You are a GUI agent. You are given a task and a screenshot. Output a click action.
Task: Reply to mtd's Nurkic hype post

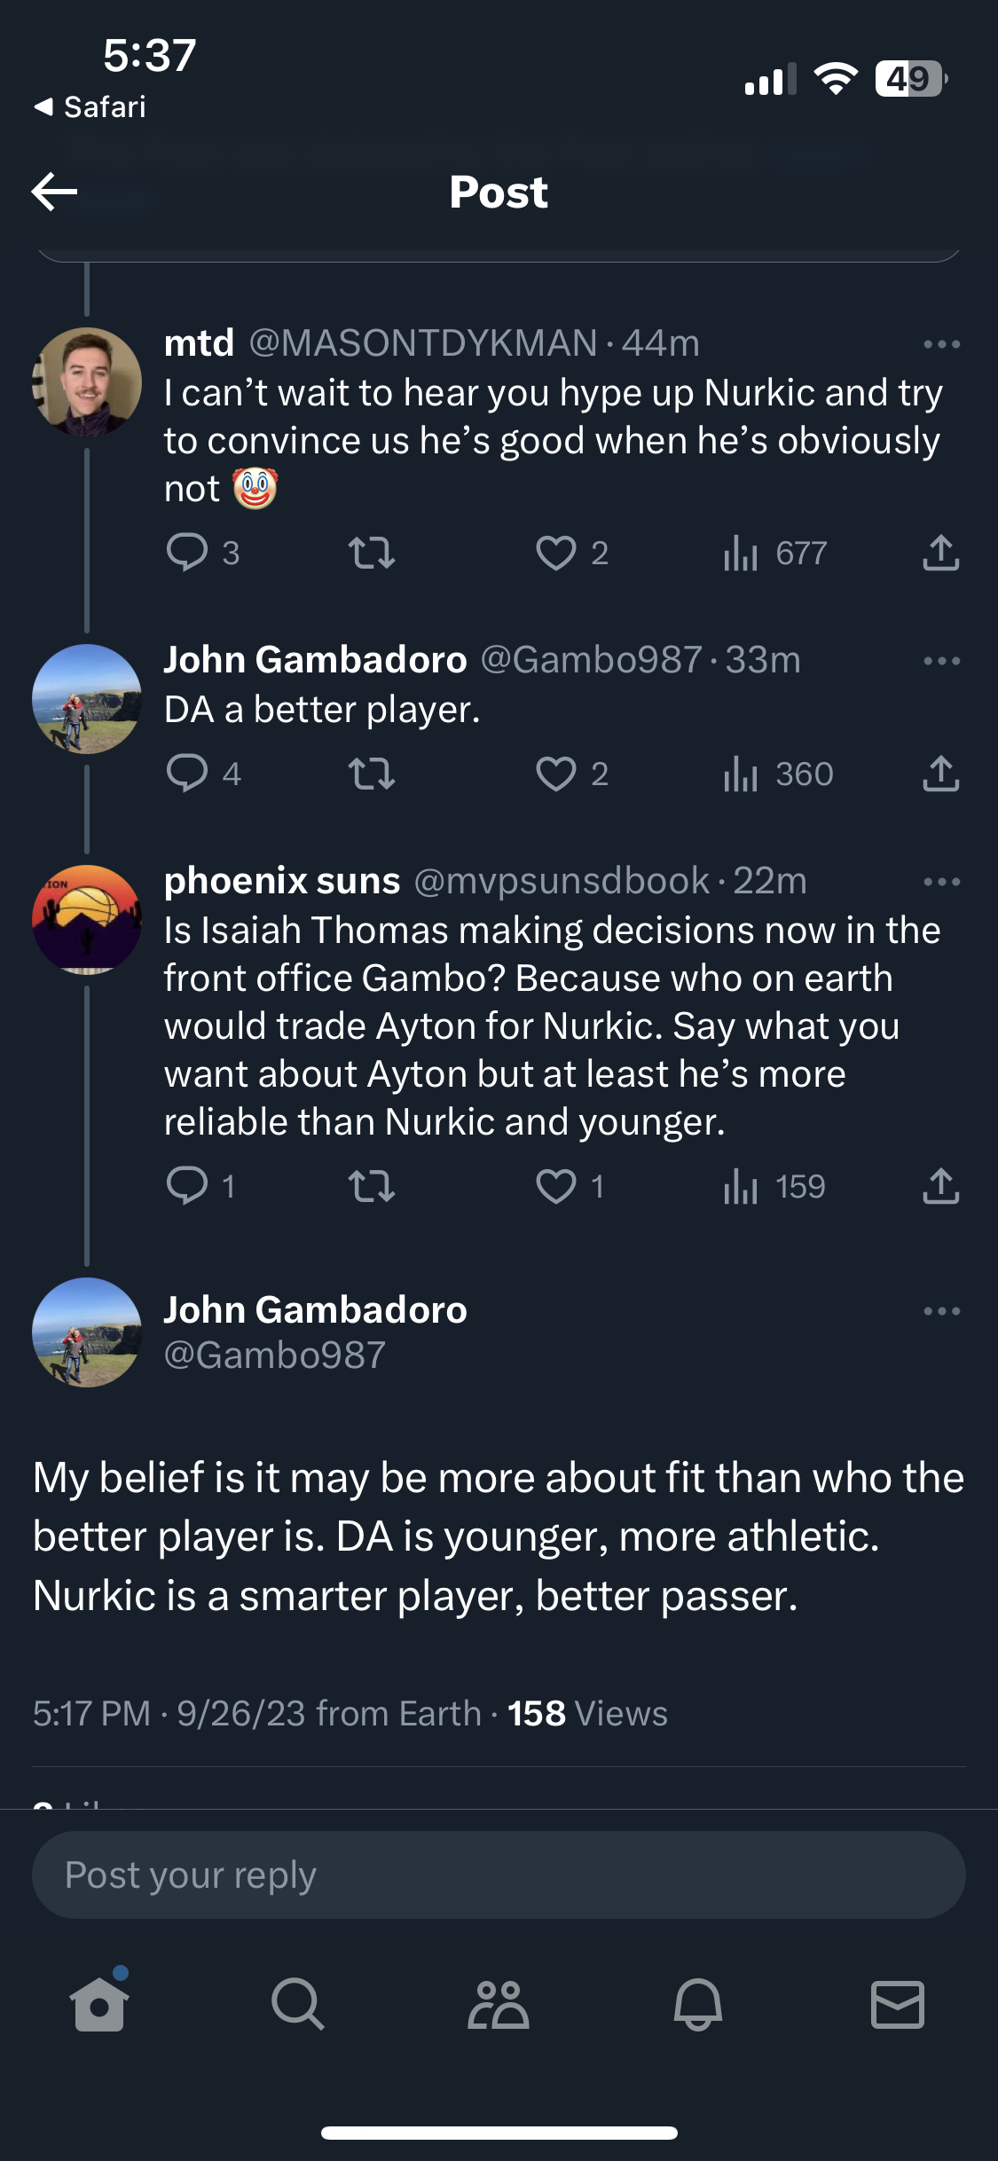187,553
